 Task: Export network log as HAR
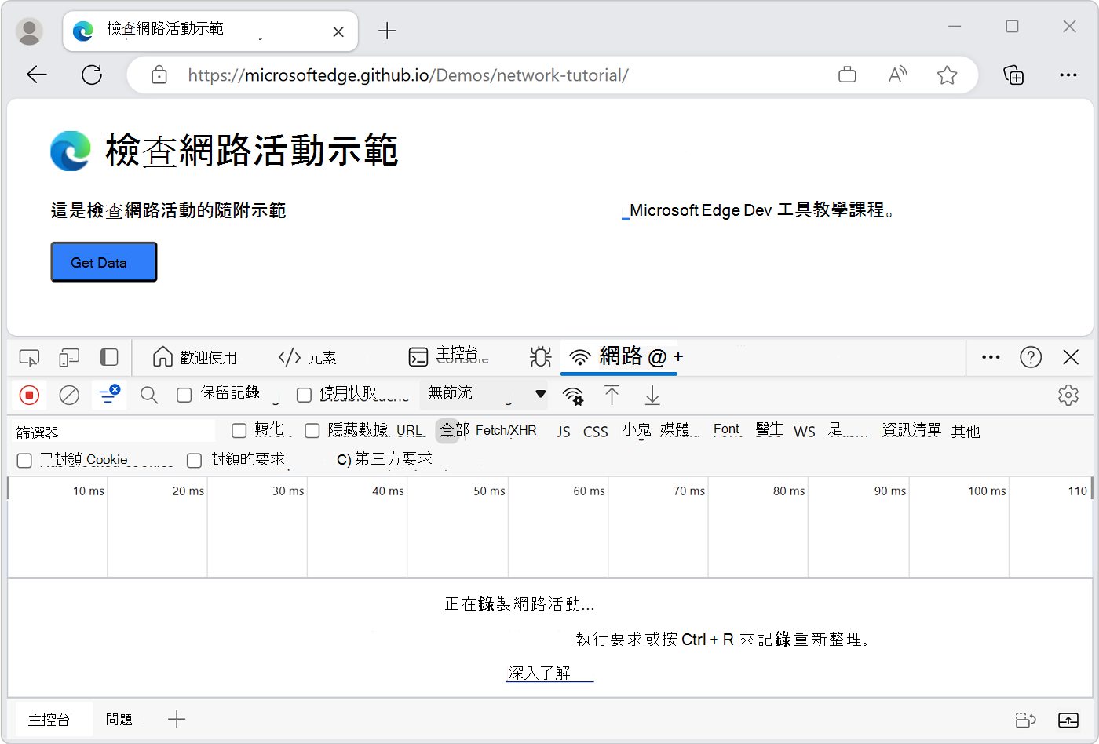(652, 396)
